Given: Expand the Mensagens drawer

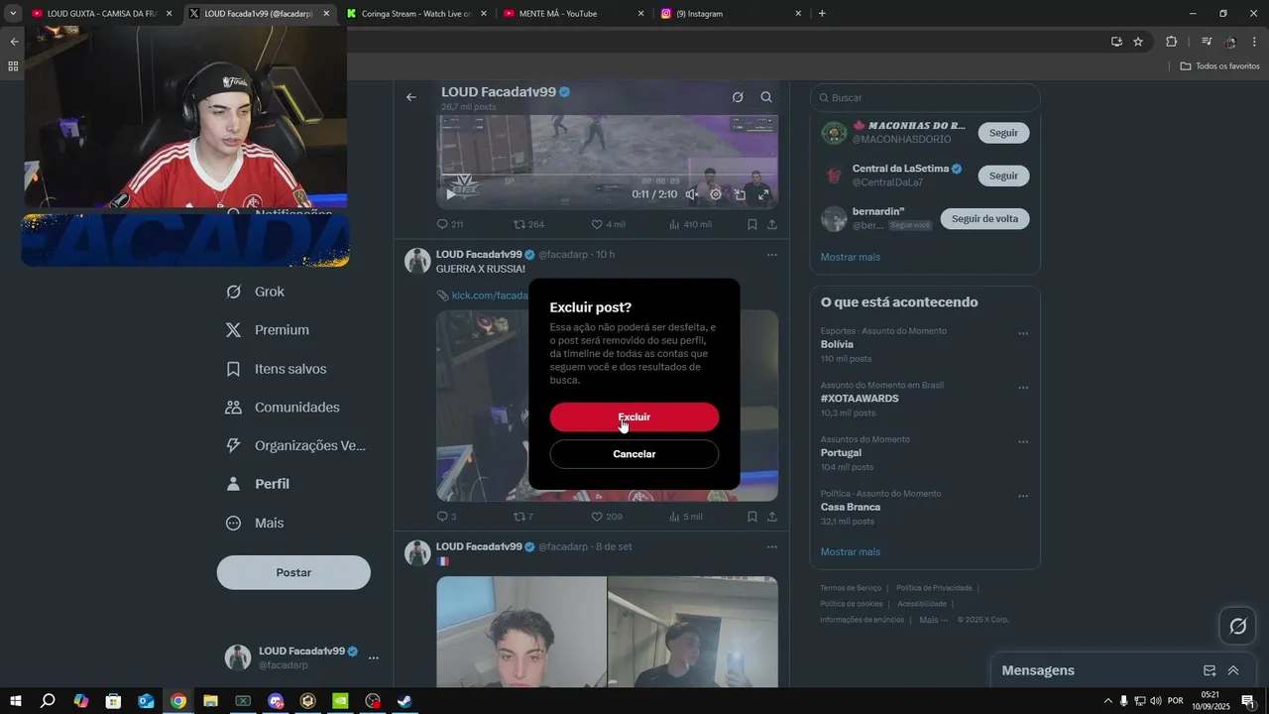Looking at the screenshot, I should click(x=1233, y=670).
